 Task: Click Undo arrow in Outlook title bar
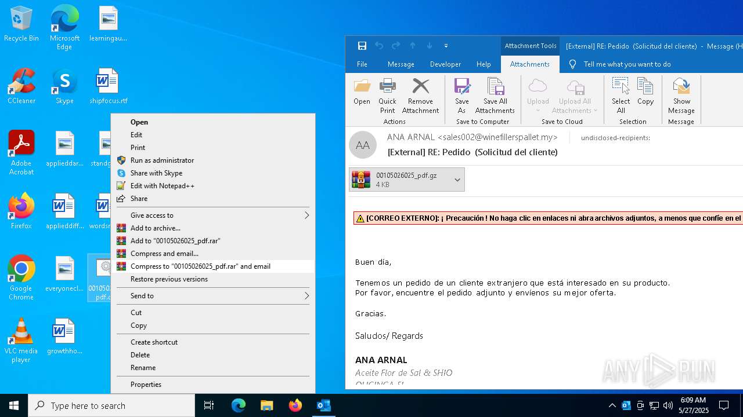click(x=379, y=46)
